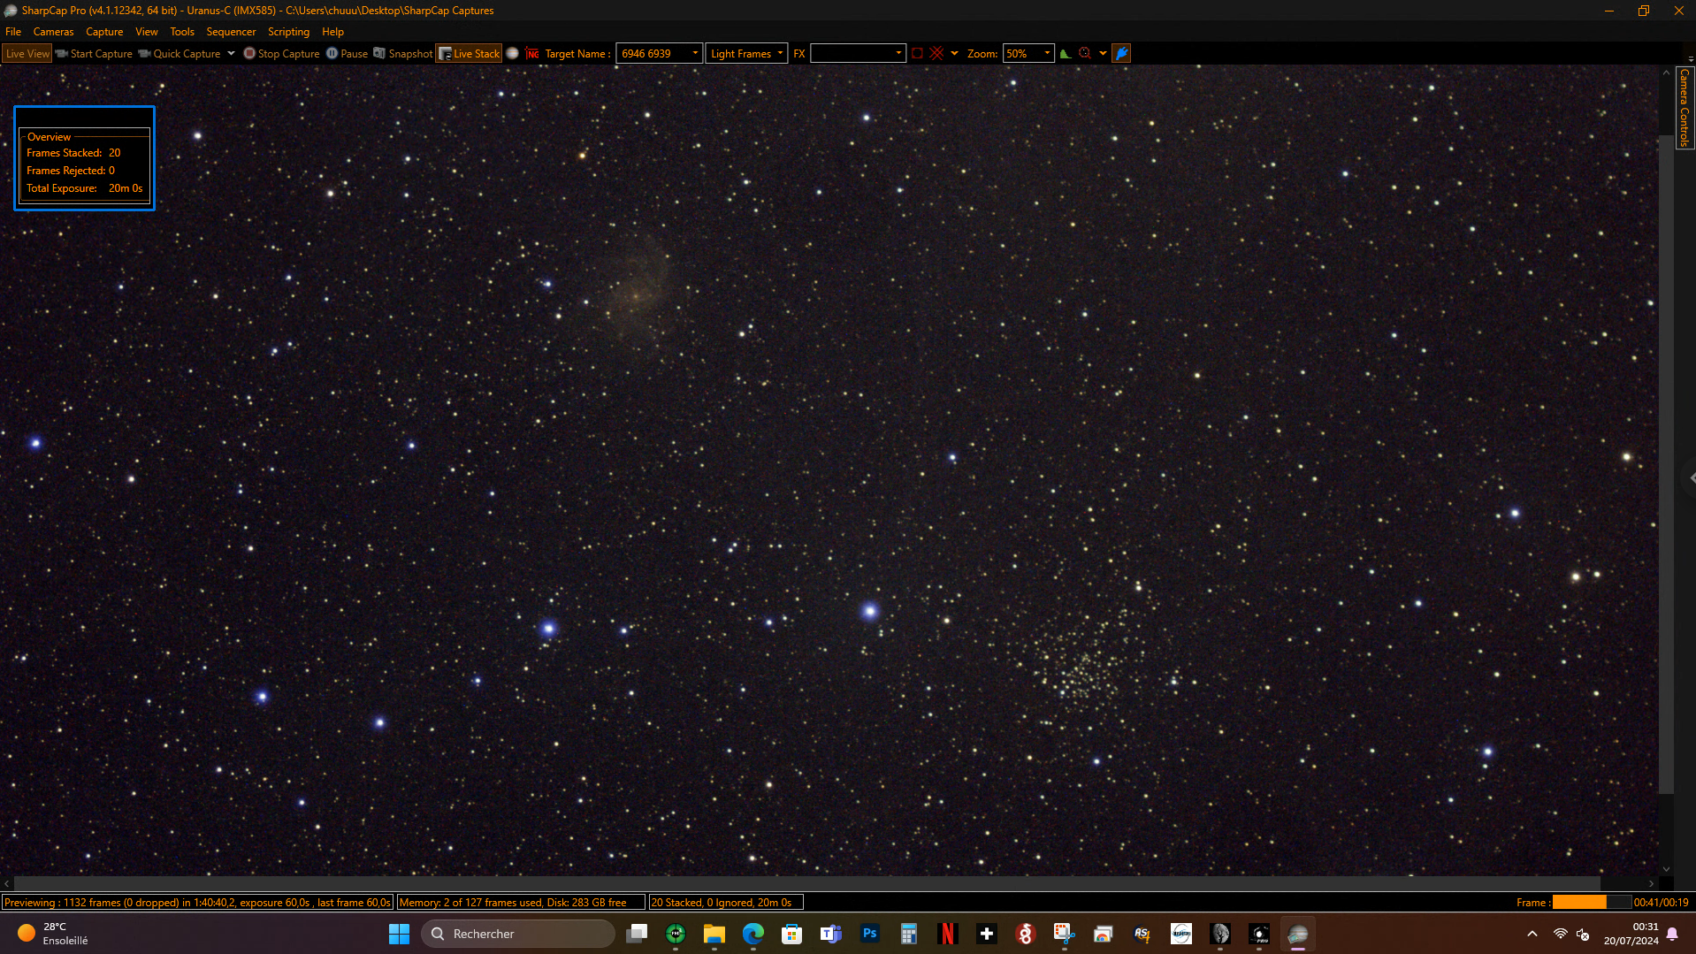Screen dimensions: 1696x954
Task: Toggle the Live Stack button
Action: click(469, 54)
